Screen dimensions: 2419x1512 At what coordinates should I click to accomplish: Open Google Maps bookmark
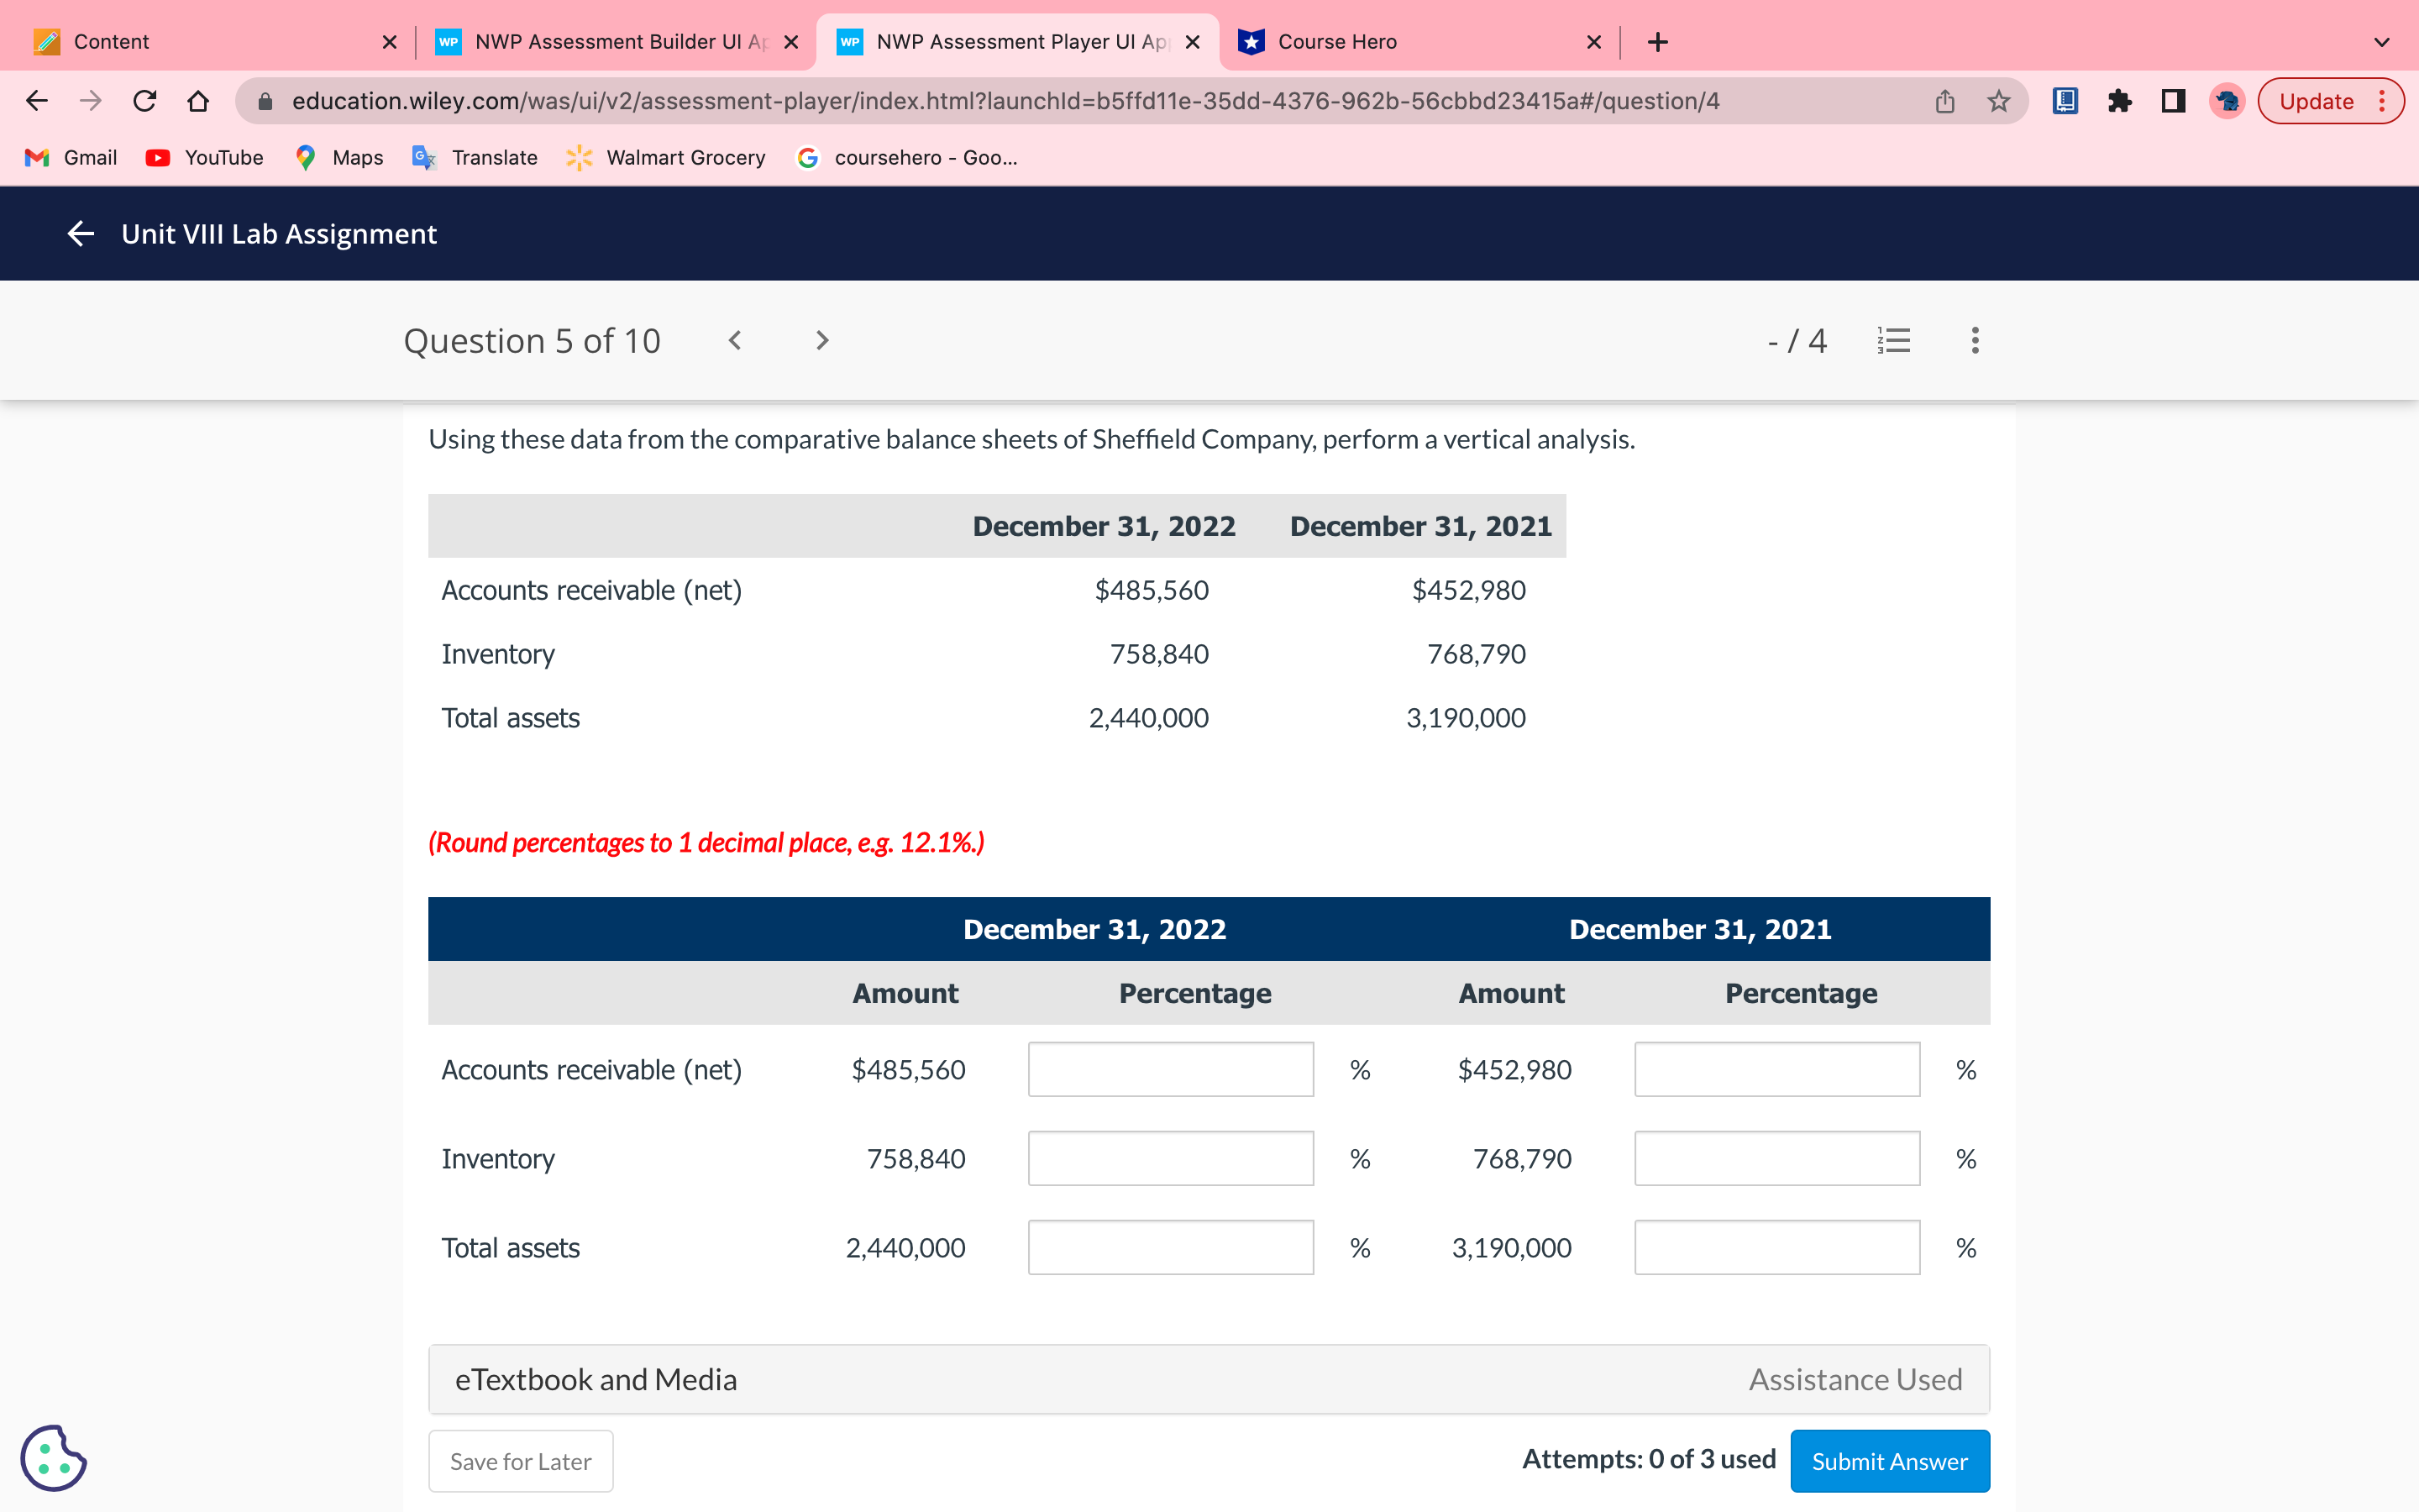(x=338, y=157)
